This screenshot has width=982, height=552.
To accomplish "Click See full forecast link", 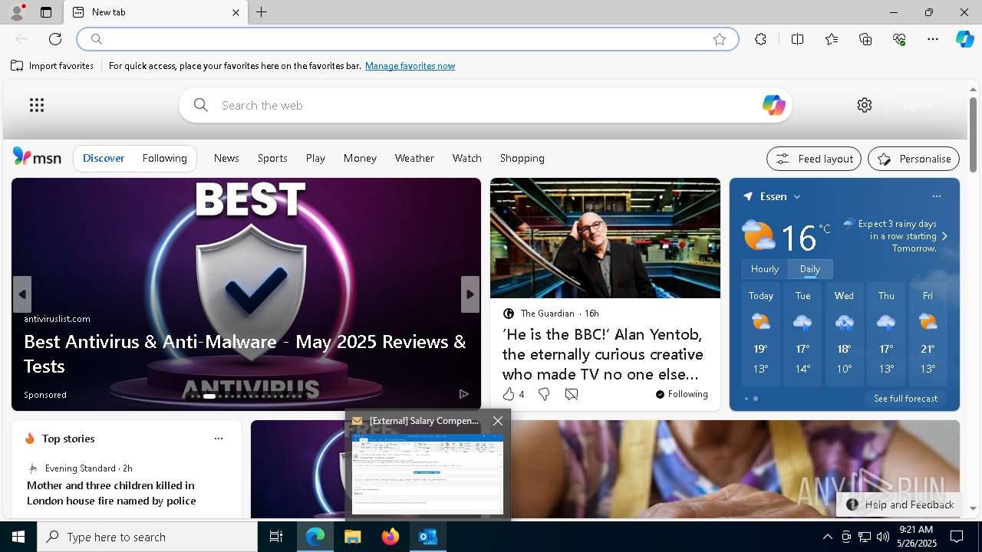I will pyautogui.click(x=905, y=399).
